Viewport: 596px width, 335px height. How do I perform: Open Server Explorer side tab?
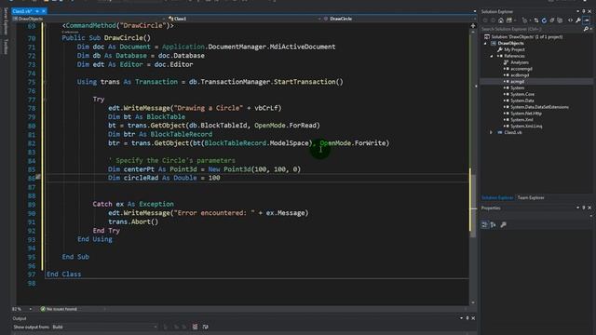[x=6, y=21]
